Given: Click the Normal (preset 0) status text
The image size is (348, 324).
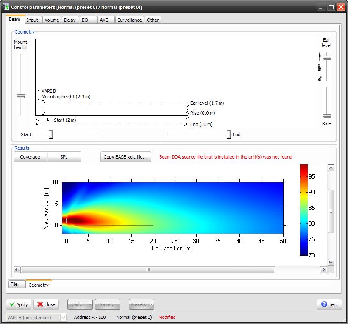Looking at the screenshot, I should click(134, 317).
